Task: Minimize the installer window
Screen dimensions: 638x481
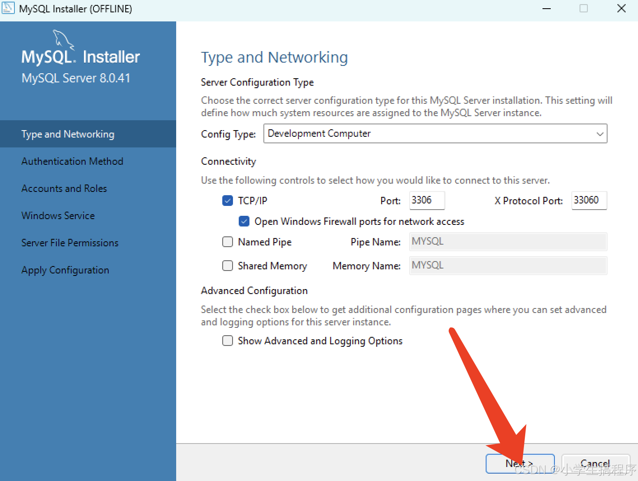Action: [x=547, y=9]
